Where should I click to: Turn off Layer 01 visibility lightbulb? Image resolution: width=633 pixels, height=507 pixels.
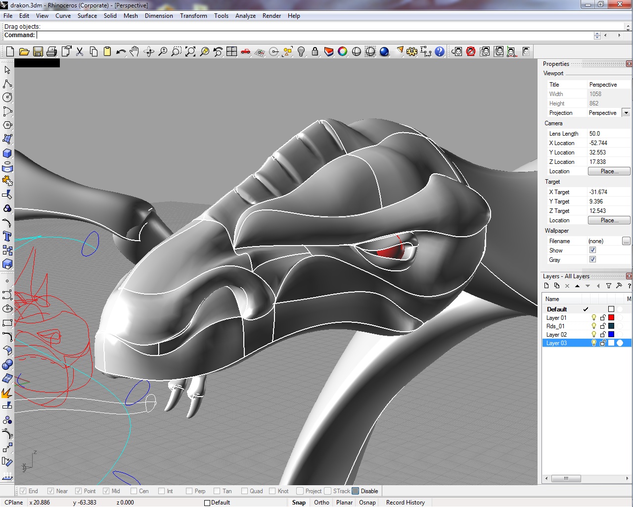click(x=594, y=318)
